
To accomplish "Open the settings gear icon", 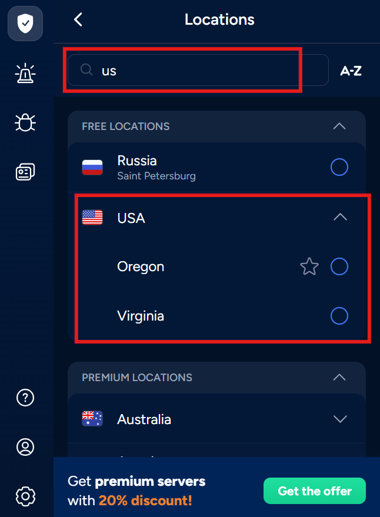I will tap(25, 496).
